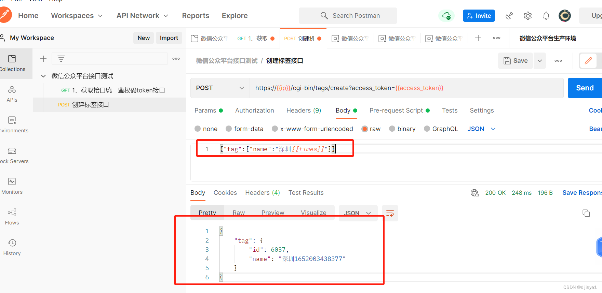This screenshot has width=602, height=293.
Task: Switch to the Authorization tab
Action: click(x=255, y=111)
